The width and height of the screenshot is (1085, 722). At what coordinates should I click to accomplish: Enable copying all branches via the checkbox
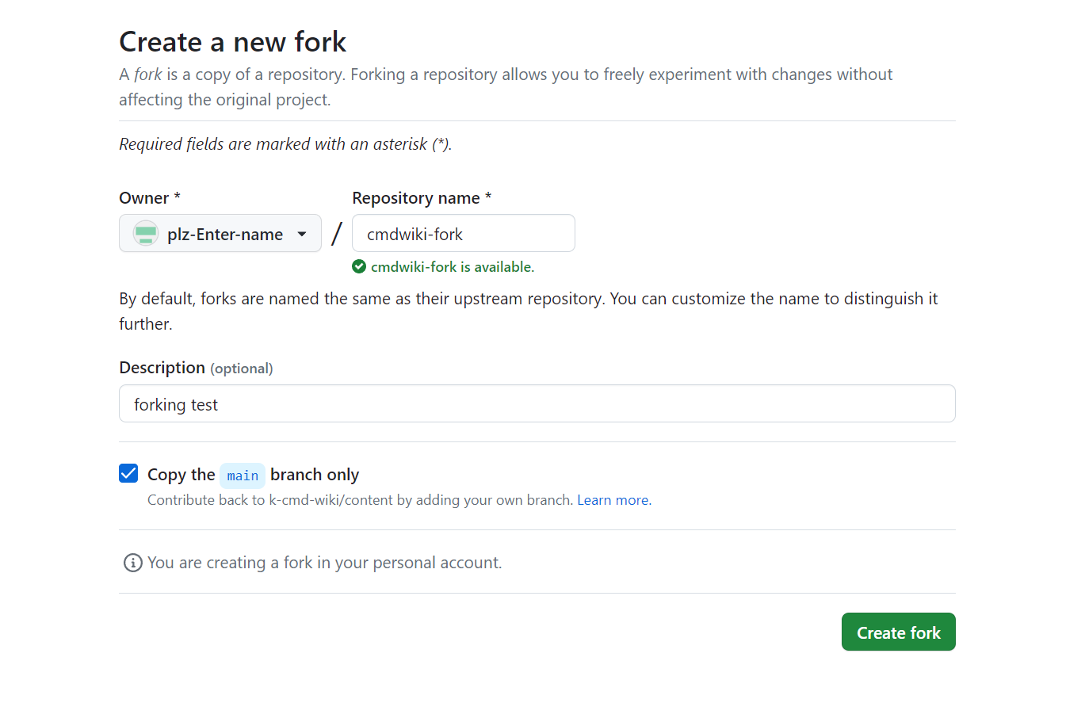tap(128, 473)
